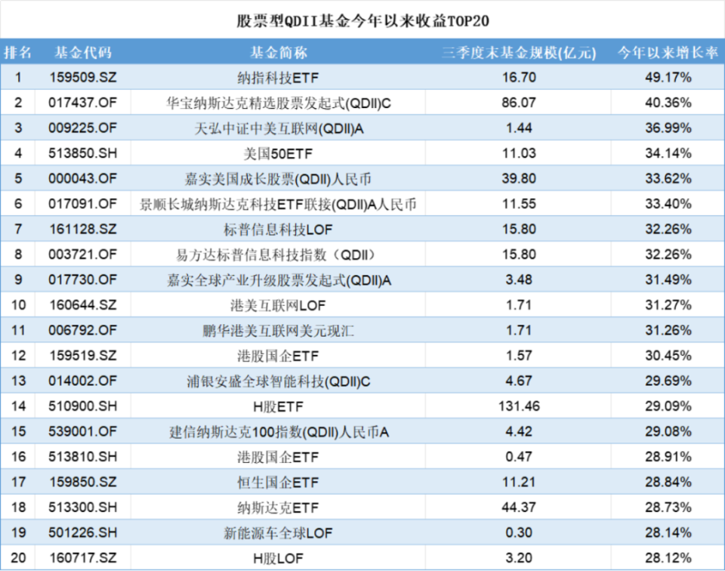Select fund code 159850.SZ

[x=83, y=482]
